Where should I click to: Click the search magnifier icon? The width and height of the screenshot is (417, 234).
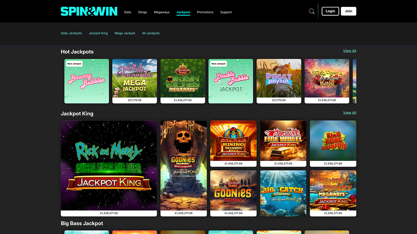click(x=311, y=12)
